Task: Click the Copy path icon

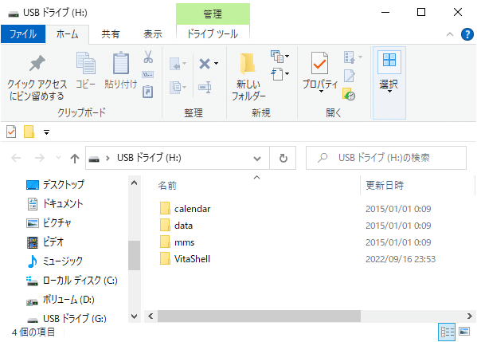Action: click(x=148, y=75)
